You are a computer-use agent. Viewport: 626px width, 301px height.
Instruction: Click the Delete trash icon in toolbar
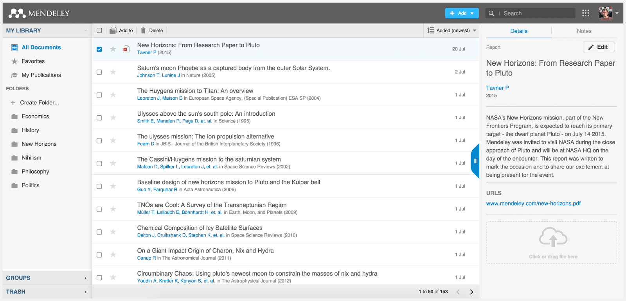pos(143,30)
